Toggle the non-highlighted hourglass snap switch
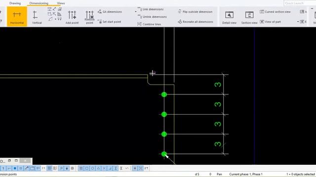The image size is (316, 177). 121,168
